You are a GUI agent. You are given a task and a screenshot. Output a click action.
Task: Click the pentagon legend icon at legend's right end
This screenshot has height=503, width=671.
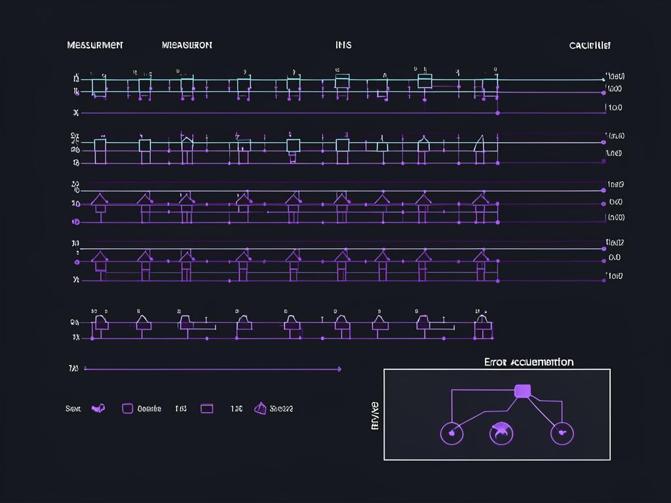(260, 408)
